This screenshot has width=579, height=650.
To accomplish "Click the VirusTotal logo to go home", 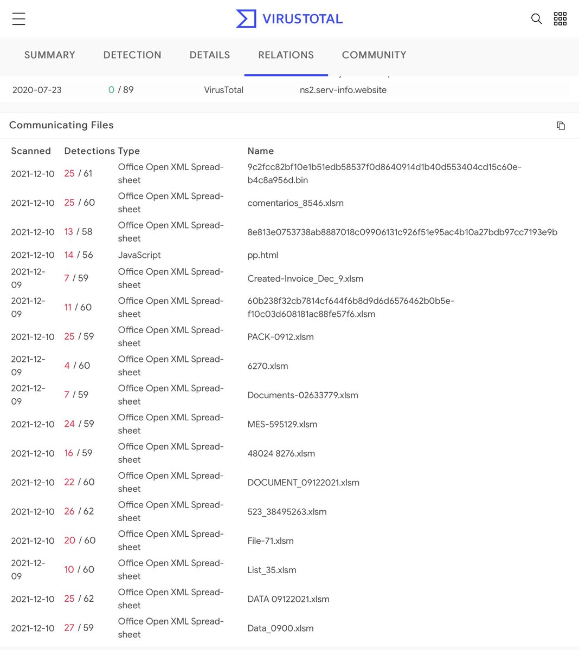I will click(289, 18).
